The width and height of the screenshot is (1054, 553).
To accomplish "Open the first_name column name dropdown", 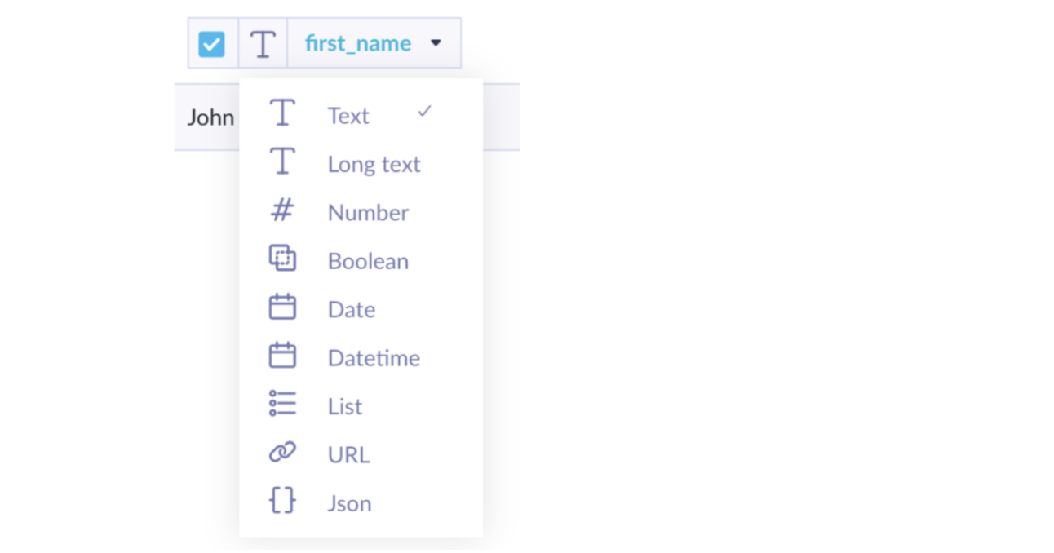I will point(374,42).
